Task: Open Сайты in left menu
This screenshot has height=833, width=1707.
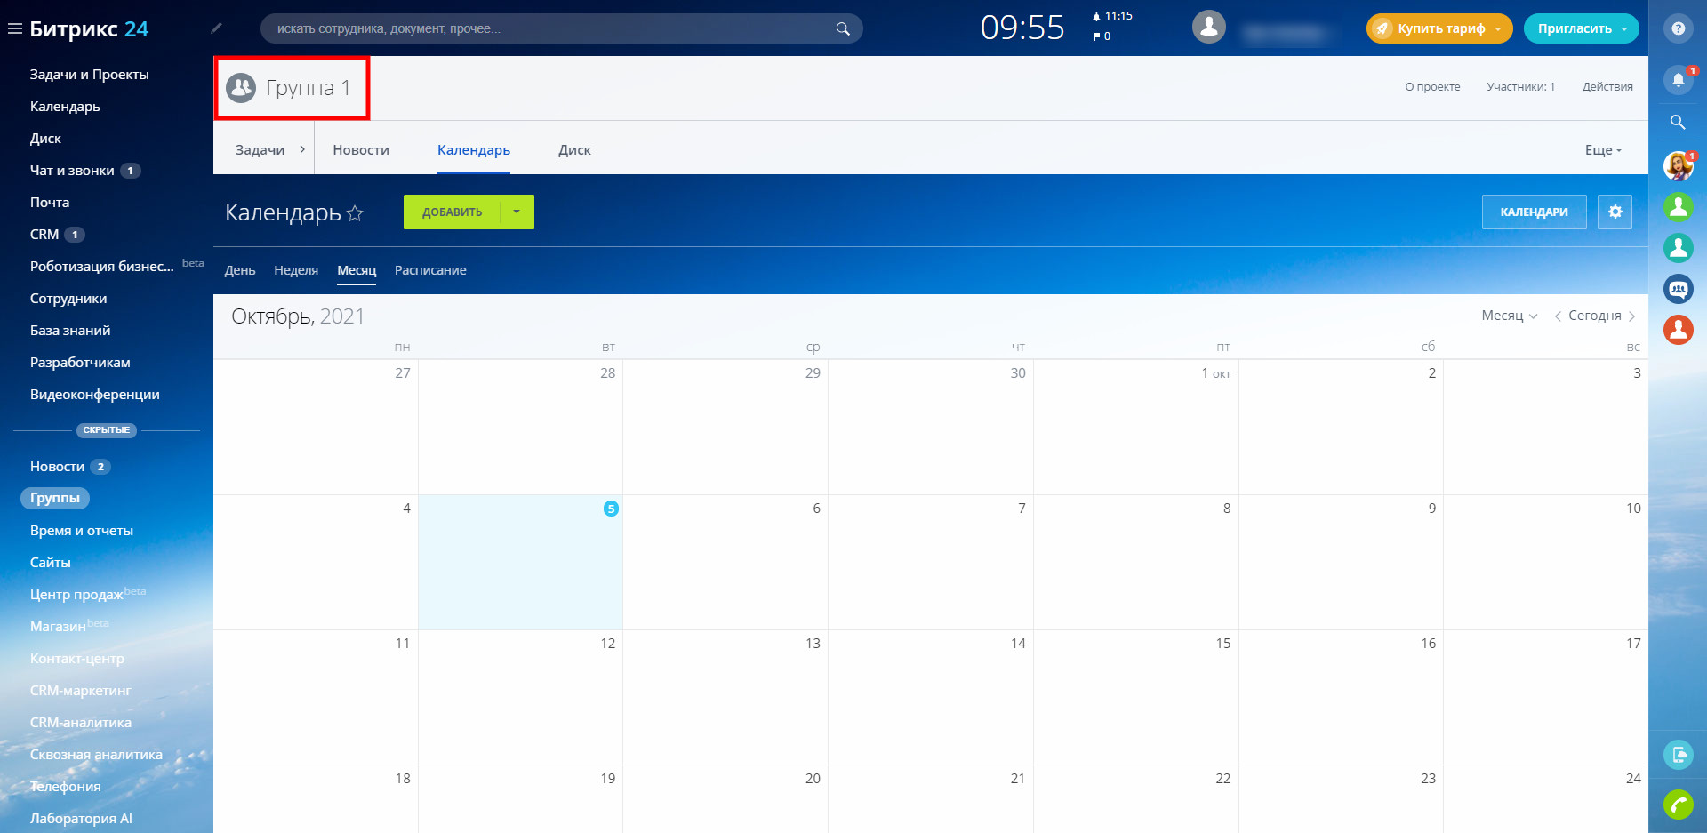Action: [x=51, y=563]
